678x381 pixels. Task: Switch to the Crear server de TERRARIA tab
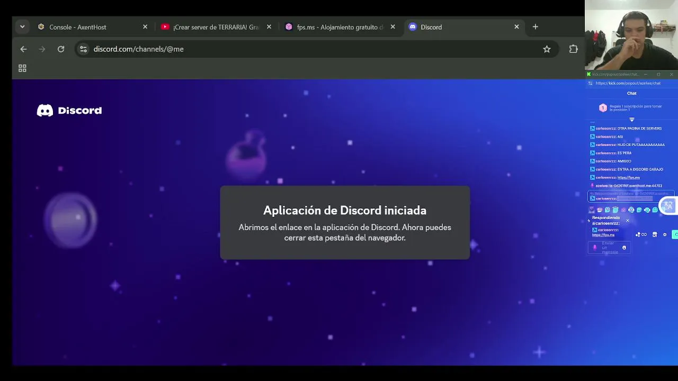(x=216, y=27)
